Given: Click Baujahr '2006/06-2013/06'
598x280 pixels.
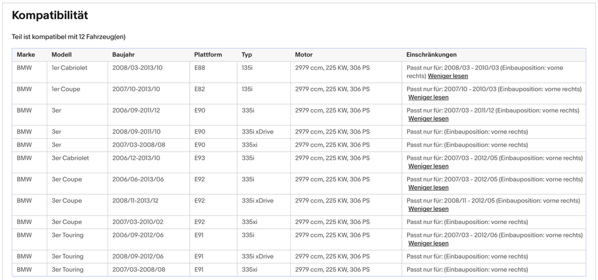Looking at the screenshot, I should coord(138,180).
